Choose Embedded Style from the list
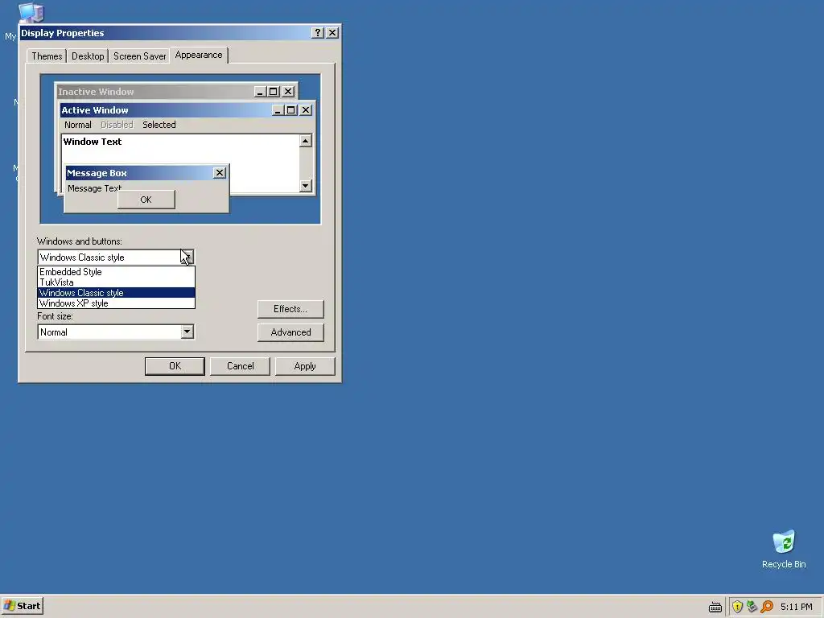Screen dimensions: 824x618 click(116, 272)
